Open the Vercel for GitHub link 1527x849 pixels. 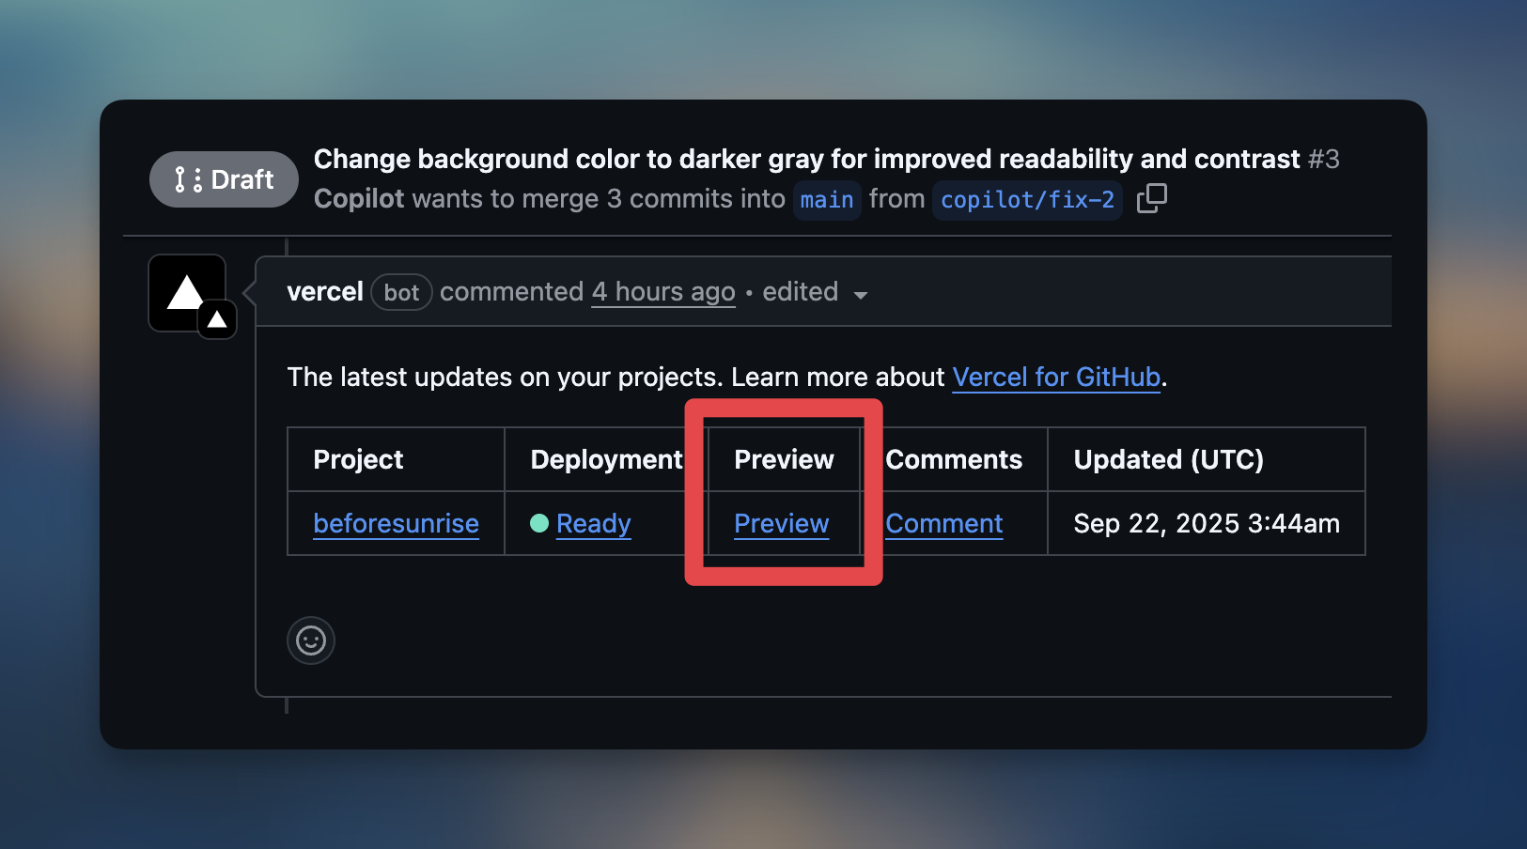coord(1056,377)
